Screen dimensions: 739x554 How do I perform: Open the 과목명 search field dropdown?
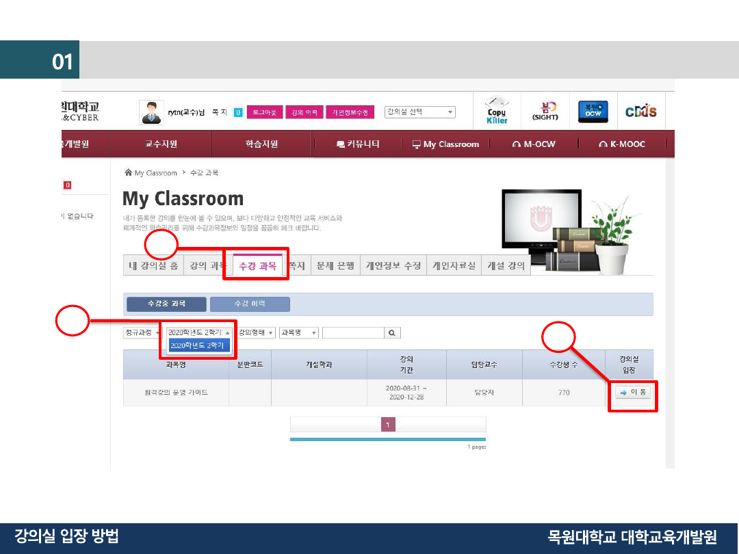click(x=299, y=333)
